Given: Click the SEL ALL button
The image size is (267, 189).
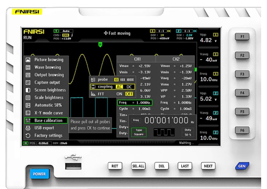Looking at the screenshot, I should click(x=138, y=166).
